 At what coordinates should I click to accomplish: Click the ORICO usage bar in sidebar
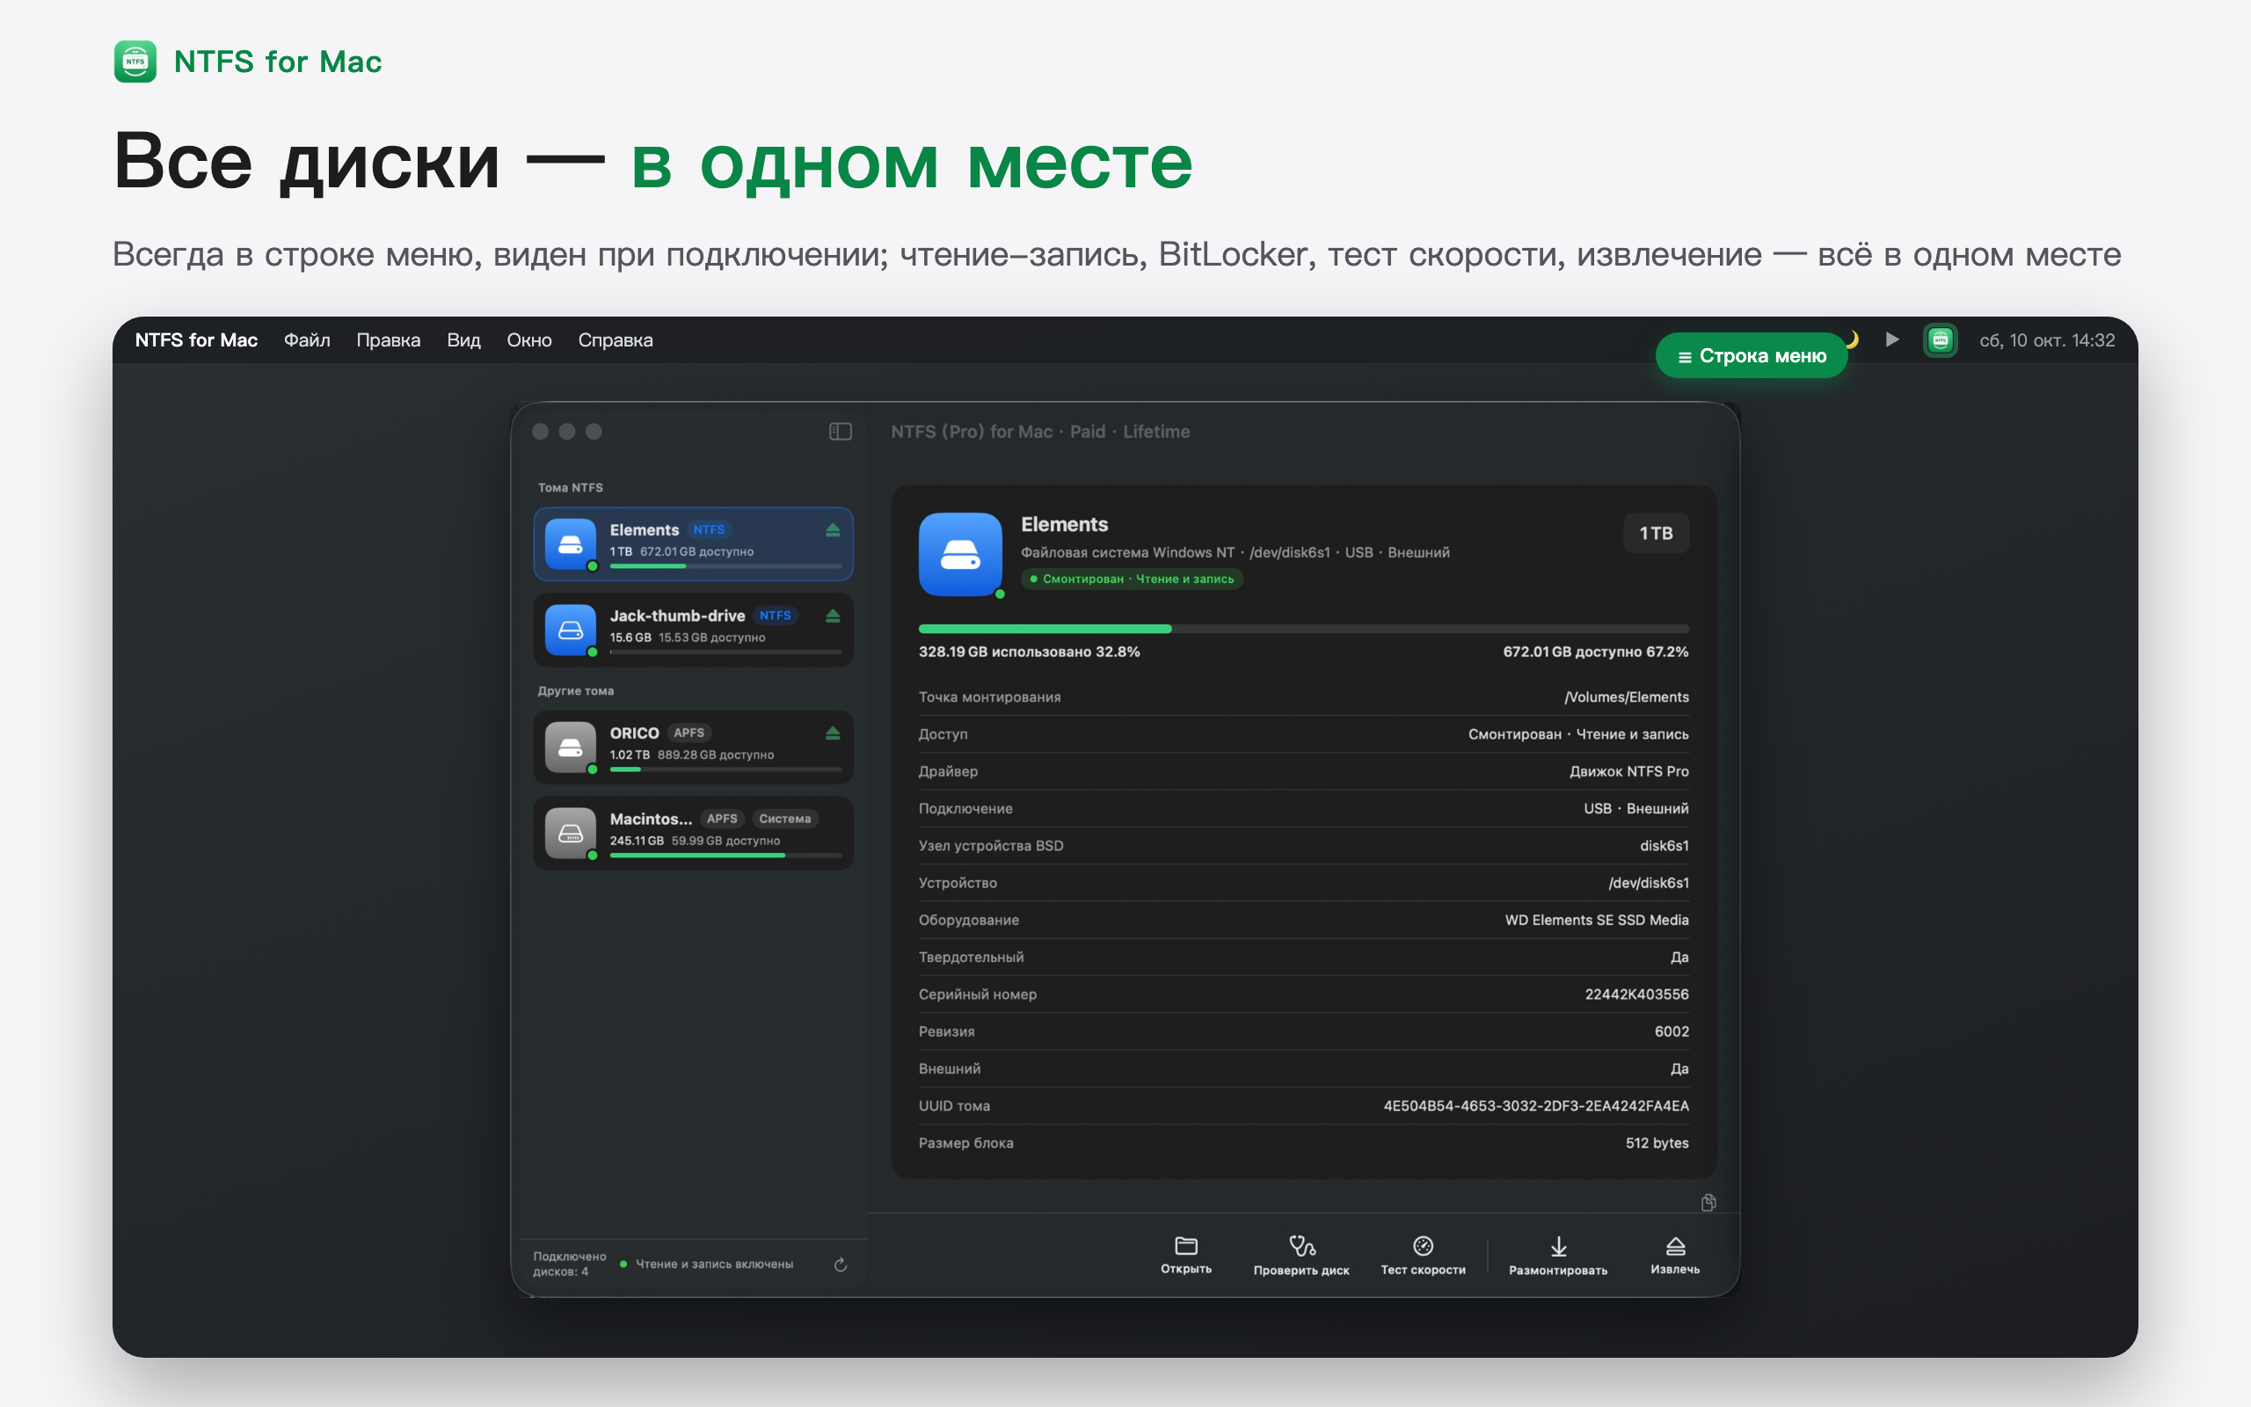point(725,769)
